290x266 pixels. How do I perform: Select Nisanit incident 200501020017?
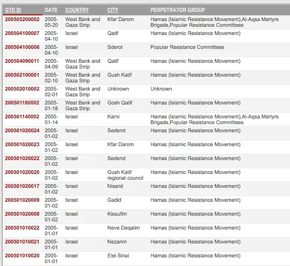tap(22, 186)
